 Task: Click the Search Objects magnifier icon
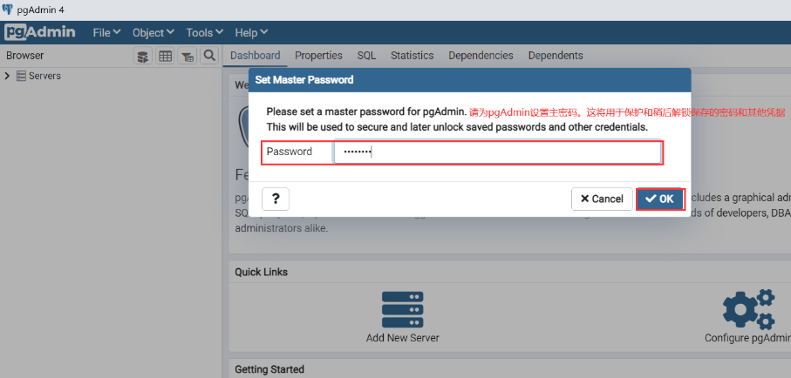(208, 56)
